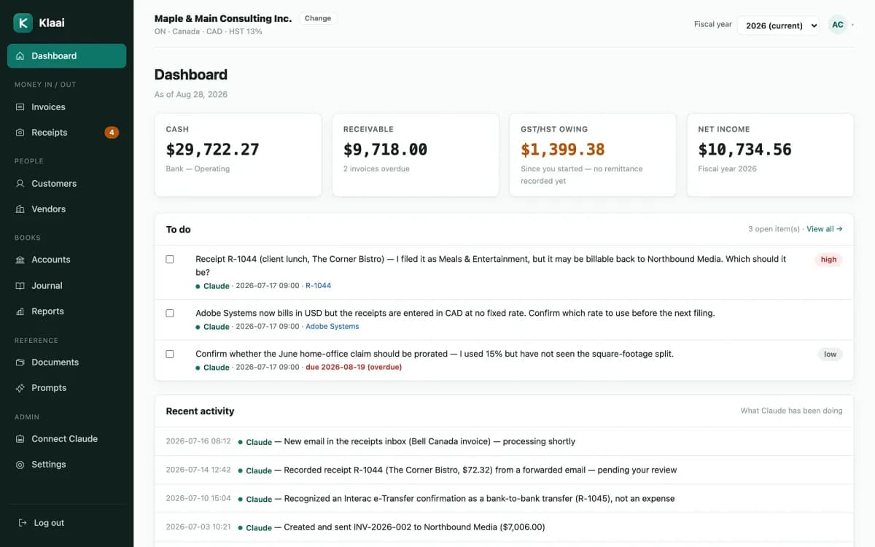Click the Log out arrow icon
The width and height of the screenshot is (875, 547).
click(23, 523)
